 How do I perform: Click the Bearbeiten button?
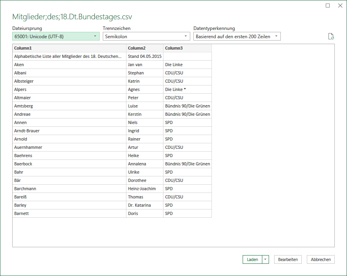(288, 259)
